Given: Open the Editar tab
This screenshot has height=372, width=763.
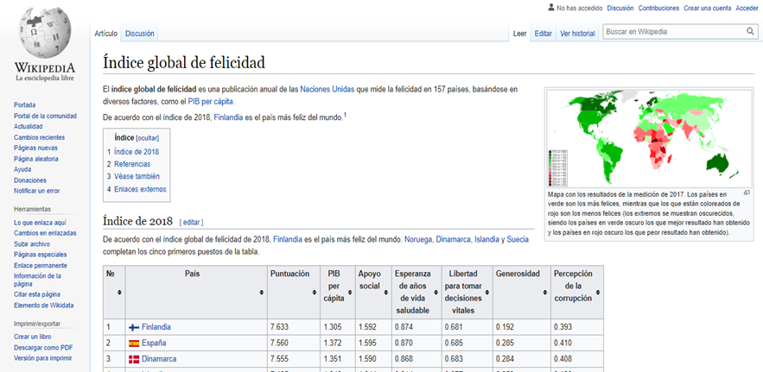Looking at the screenshot, I should [543, 34].
